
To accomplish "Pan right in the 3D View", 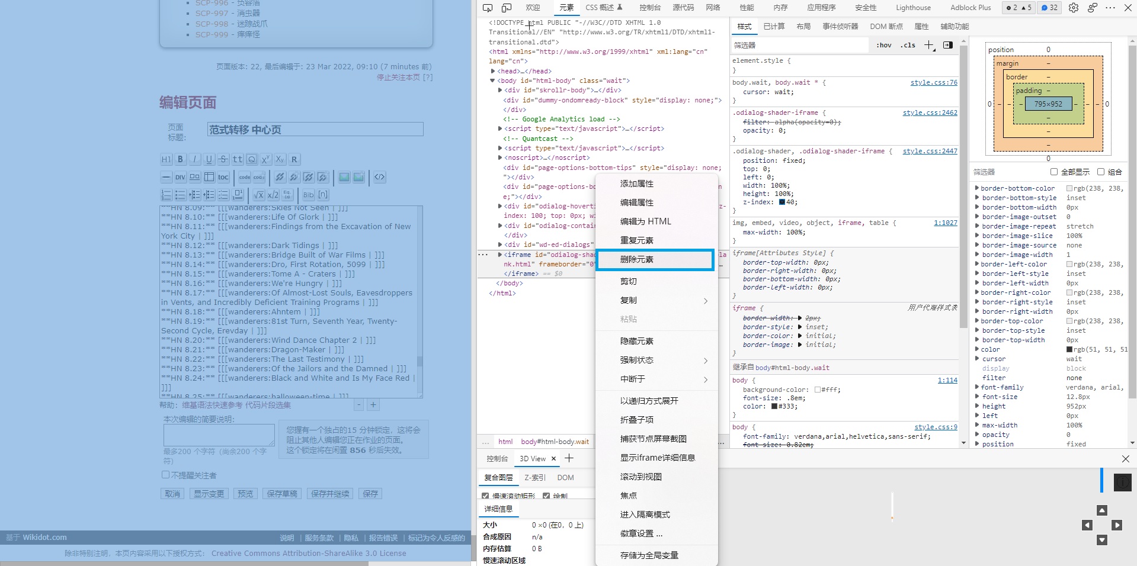I will pyautogui.click(x=1117, y=525).
